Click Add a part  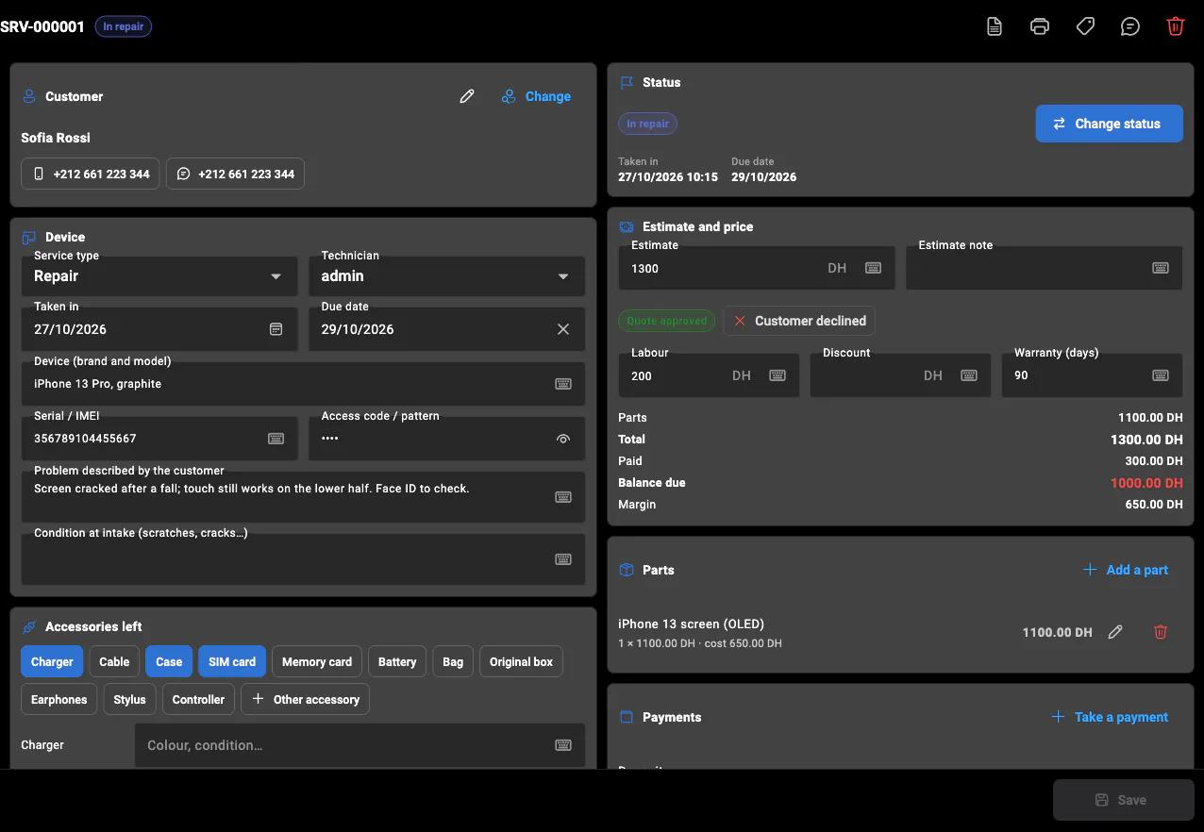pyautogui.click(x=1126, y=570)
